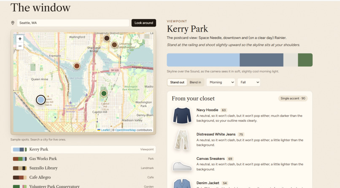Click the Fremont label on the map

point(55,56)
